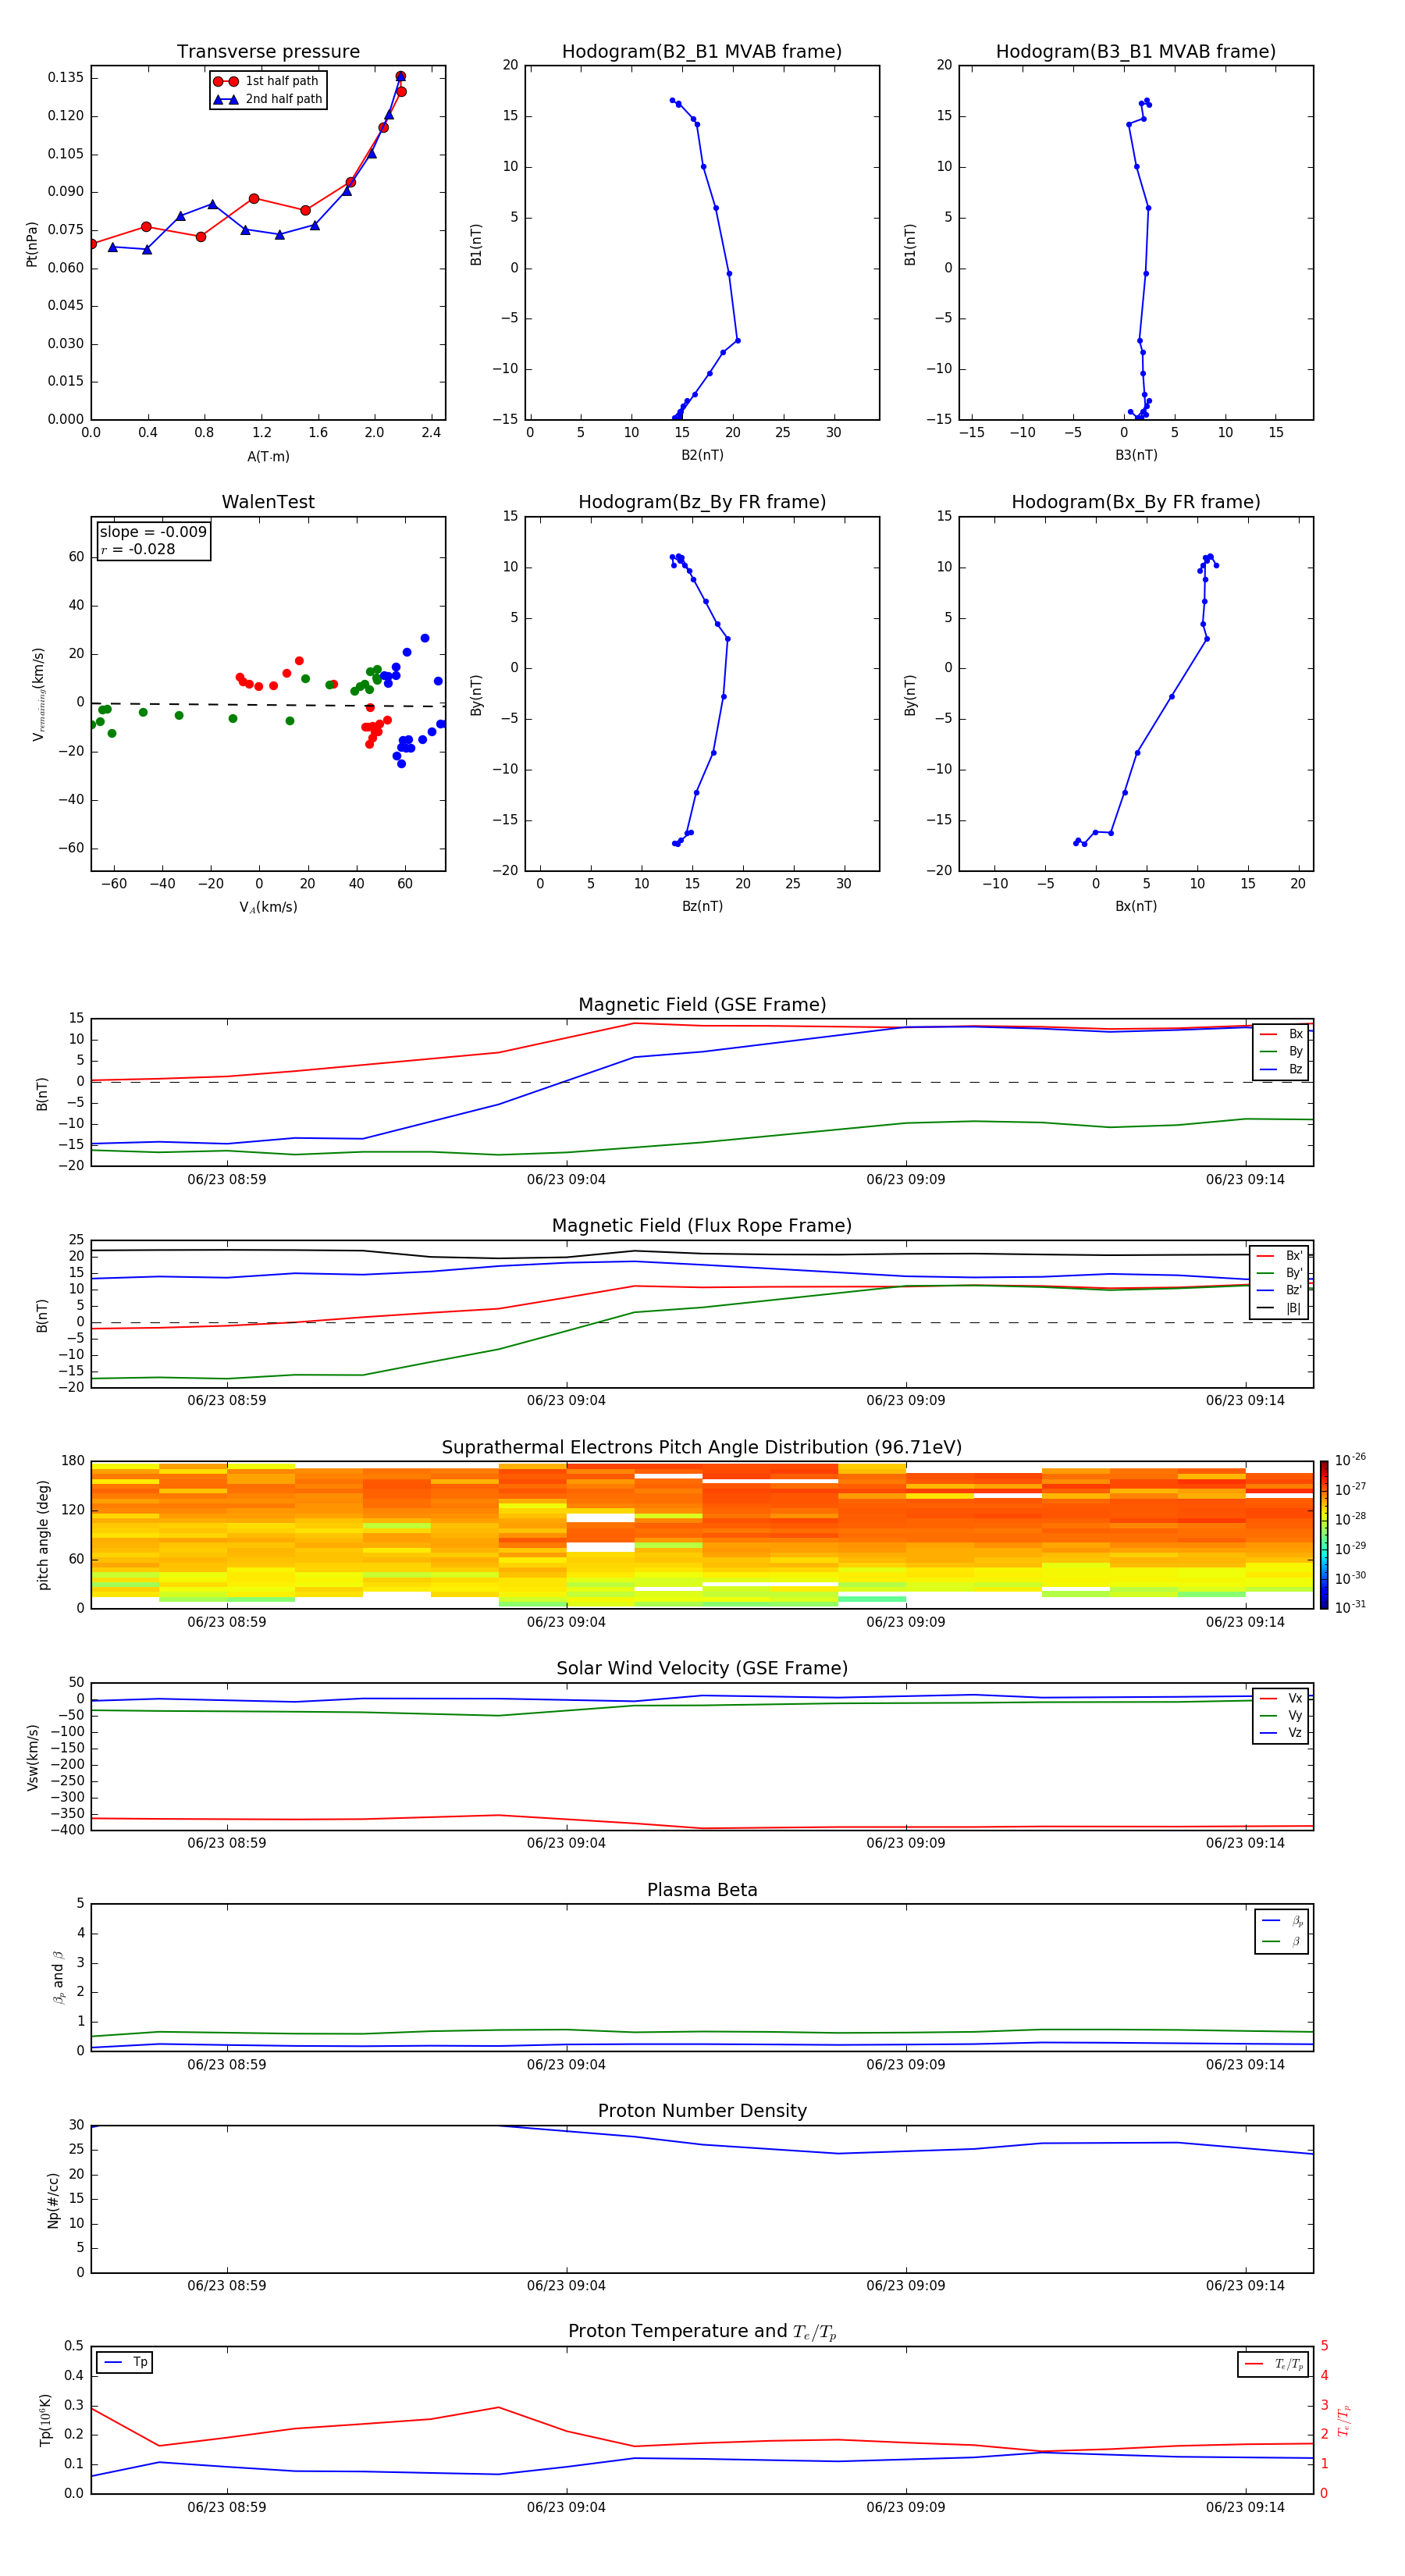Image resolution: width=1405 pixels, height=2576 pixels.
Task: Click the "pitch angle (deg)" axis label
Action: tap(43, 1535)
